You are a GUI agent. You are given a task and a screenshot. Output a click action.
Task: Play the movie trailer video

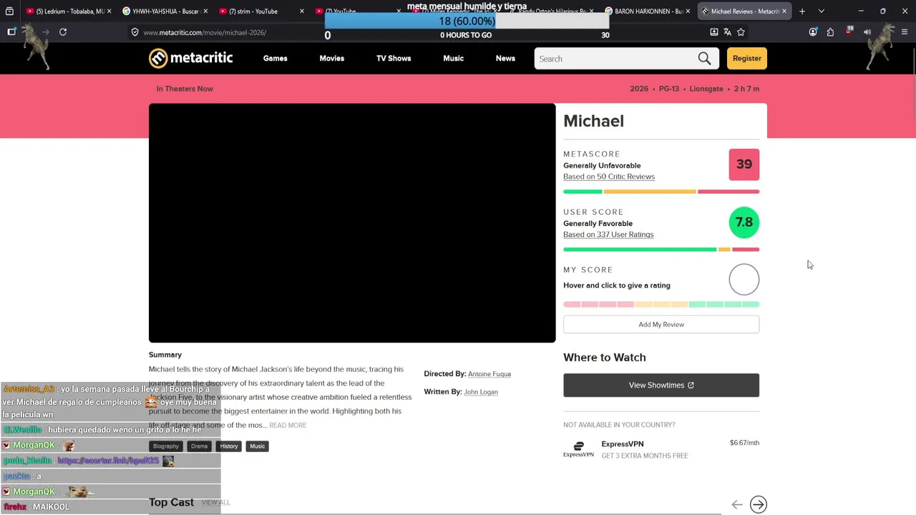click(352, 223)
